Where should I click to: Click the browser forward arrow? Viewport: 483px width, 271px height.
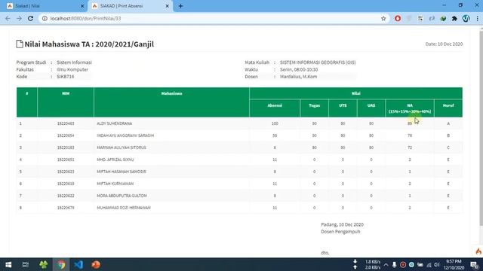point(19,18)
